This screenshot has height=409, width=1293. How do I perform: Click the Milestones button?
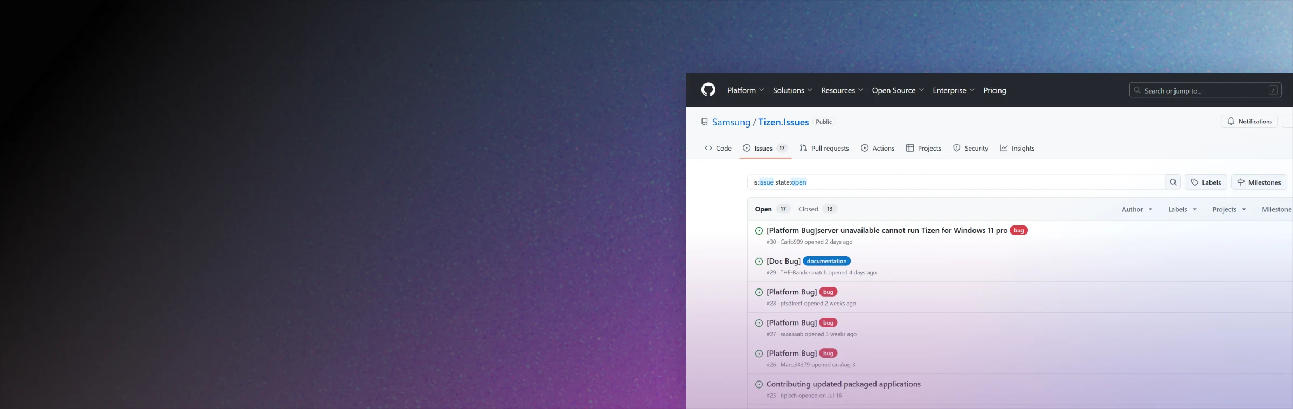coord(1259,182)
